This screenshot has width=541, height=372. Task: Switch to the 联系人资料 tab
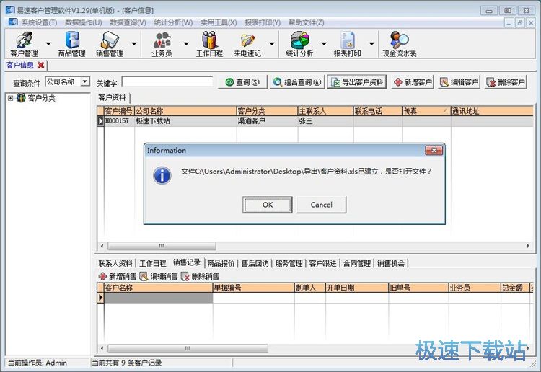115,263
